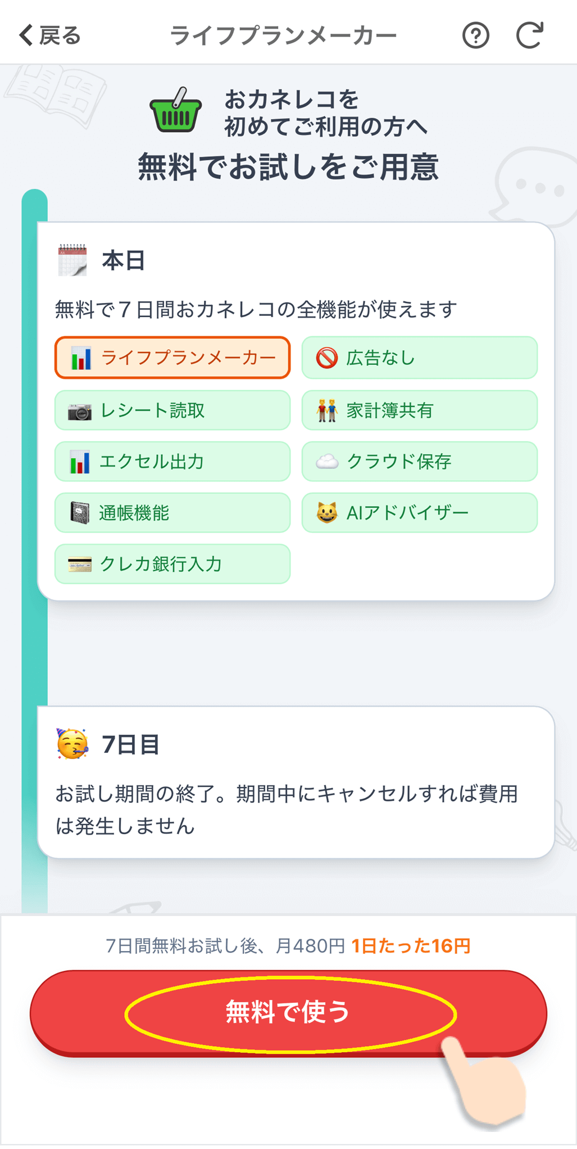Tap the green shopping basket logo
Screen dimensions: 577x1149
tap(175, 111)
